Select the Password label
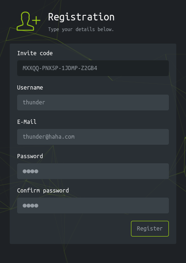The height and width of the screenshot is (263, 186). coord(30,156)
